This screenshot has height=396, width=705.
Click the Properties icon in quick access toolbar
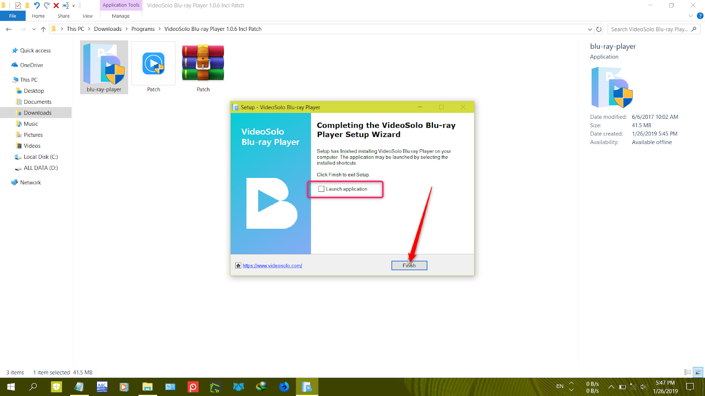coord(18,6)
